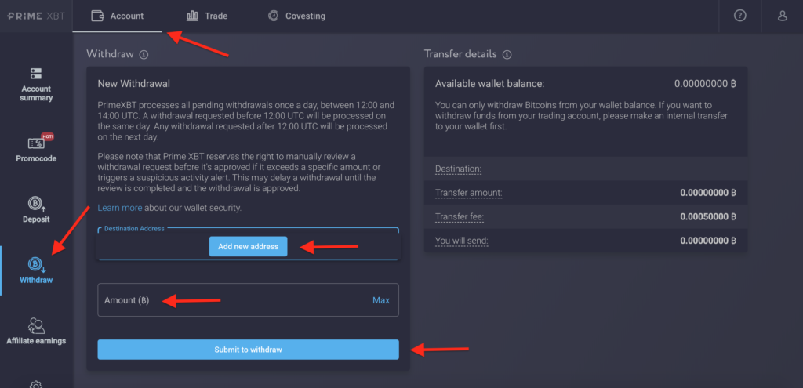Click the Account wallet icon in top bar
The height and width of the screenshot is (388, 803).
(x=97, y=16)
